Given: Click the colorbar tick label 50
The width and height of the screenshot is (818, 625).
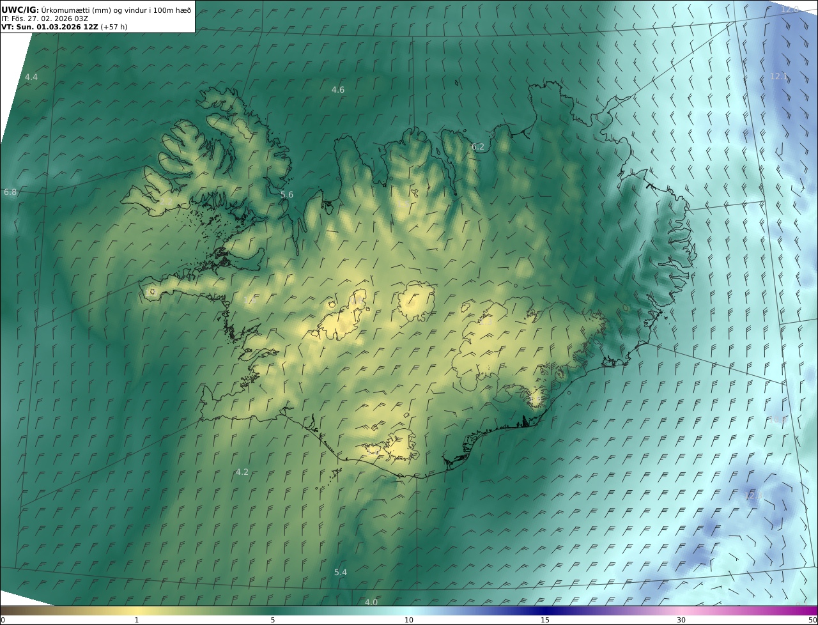Looking at the screenshot, I should [812, 620].
